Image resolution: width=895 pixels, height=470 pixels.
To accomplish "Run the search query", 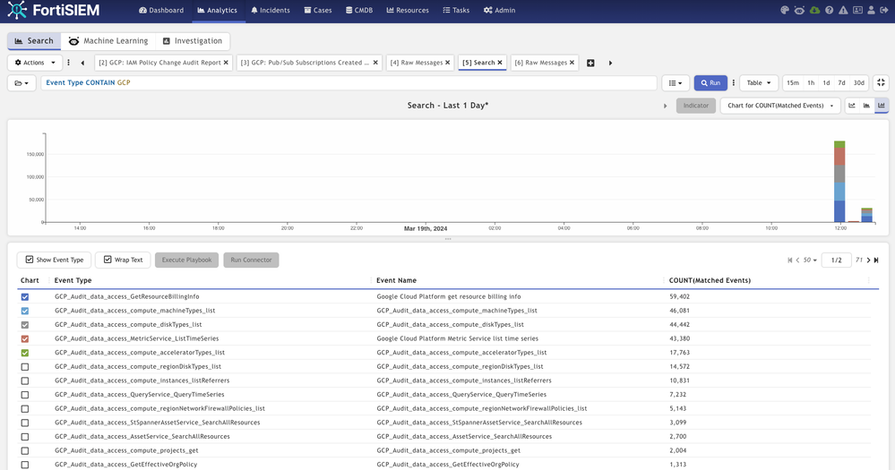I will coord(710,83).
